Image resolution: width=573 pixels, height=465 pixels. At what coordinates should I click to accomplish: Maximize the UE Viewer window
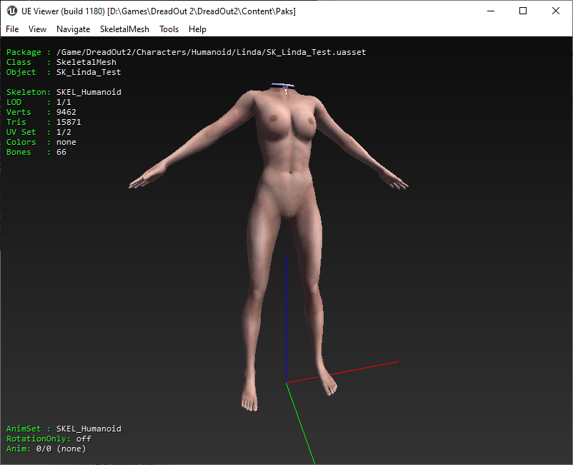523,11
